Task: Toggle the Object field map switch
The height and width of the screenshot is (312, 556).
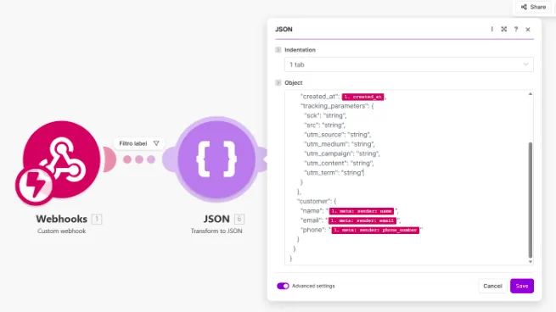Action: (278, 83)
